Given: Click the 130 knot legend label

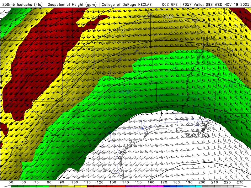Looking at the screenshot, I should 113,182.
